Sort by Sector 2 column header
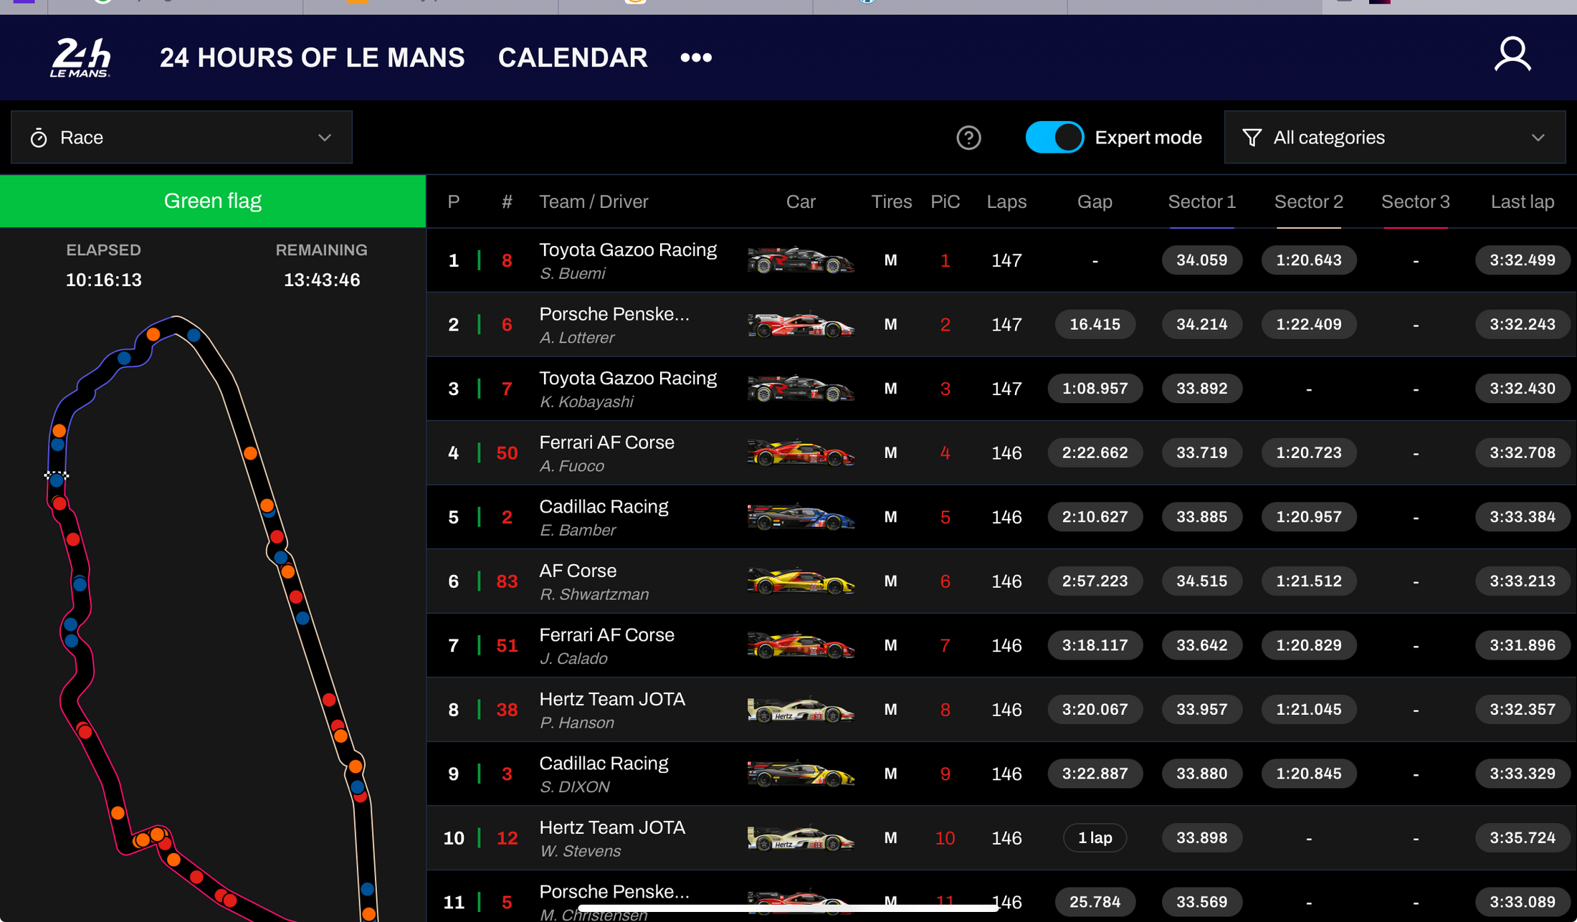 pyautogui.click(x=1308, y=202)
